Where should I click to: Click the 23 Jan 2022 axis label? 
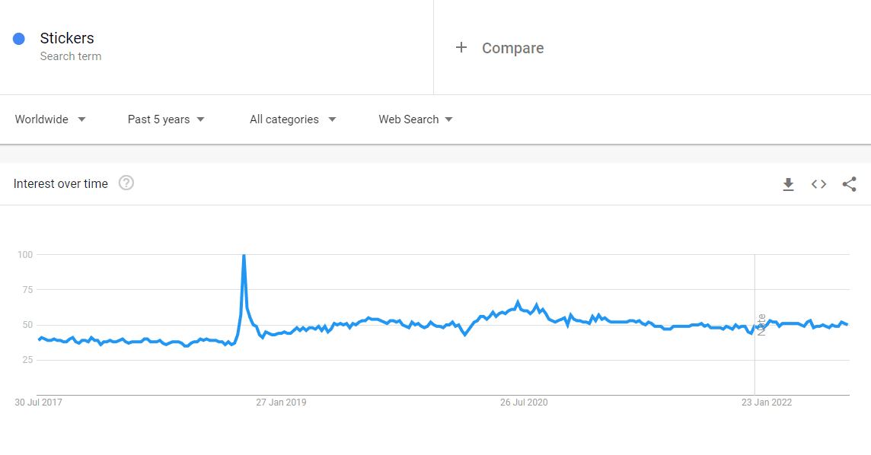[x=767, y=402]
